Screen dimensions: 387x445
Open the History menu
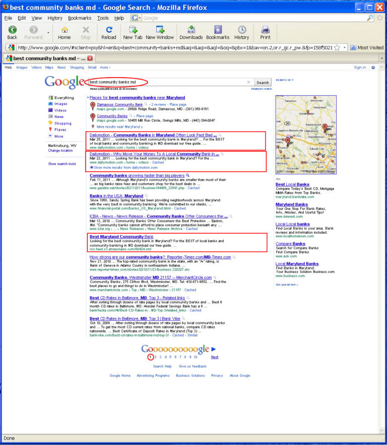55,18
